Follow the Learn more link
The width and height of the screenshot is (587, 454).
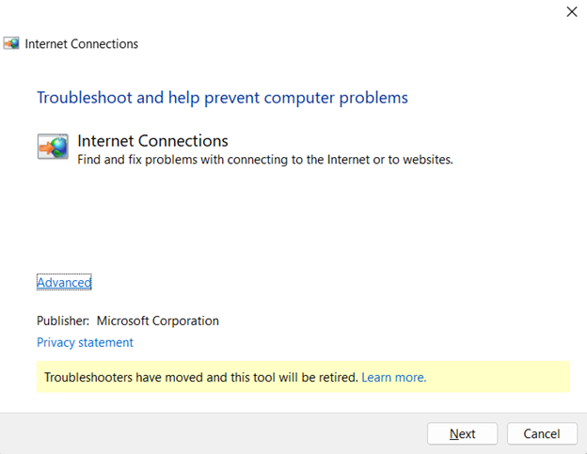coord(393,377)
